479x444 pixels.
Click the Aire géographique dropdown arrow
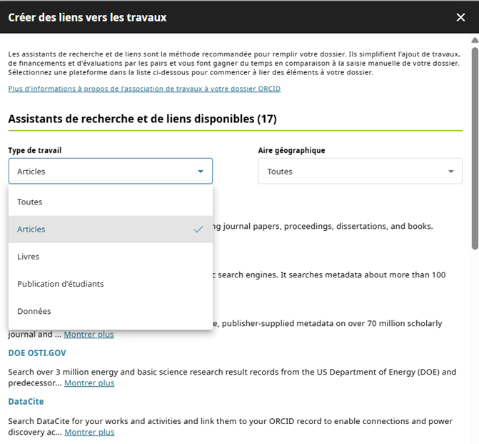(x=450, y=172)
